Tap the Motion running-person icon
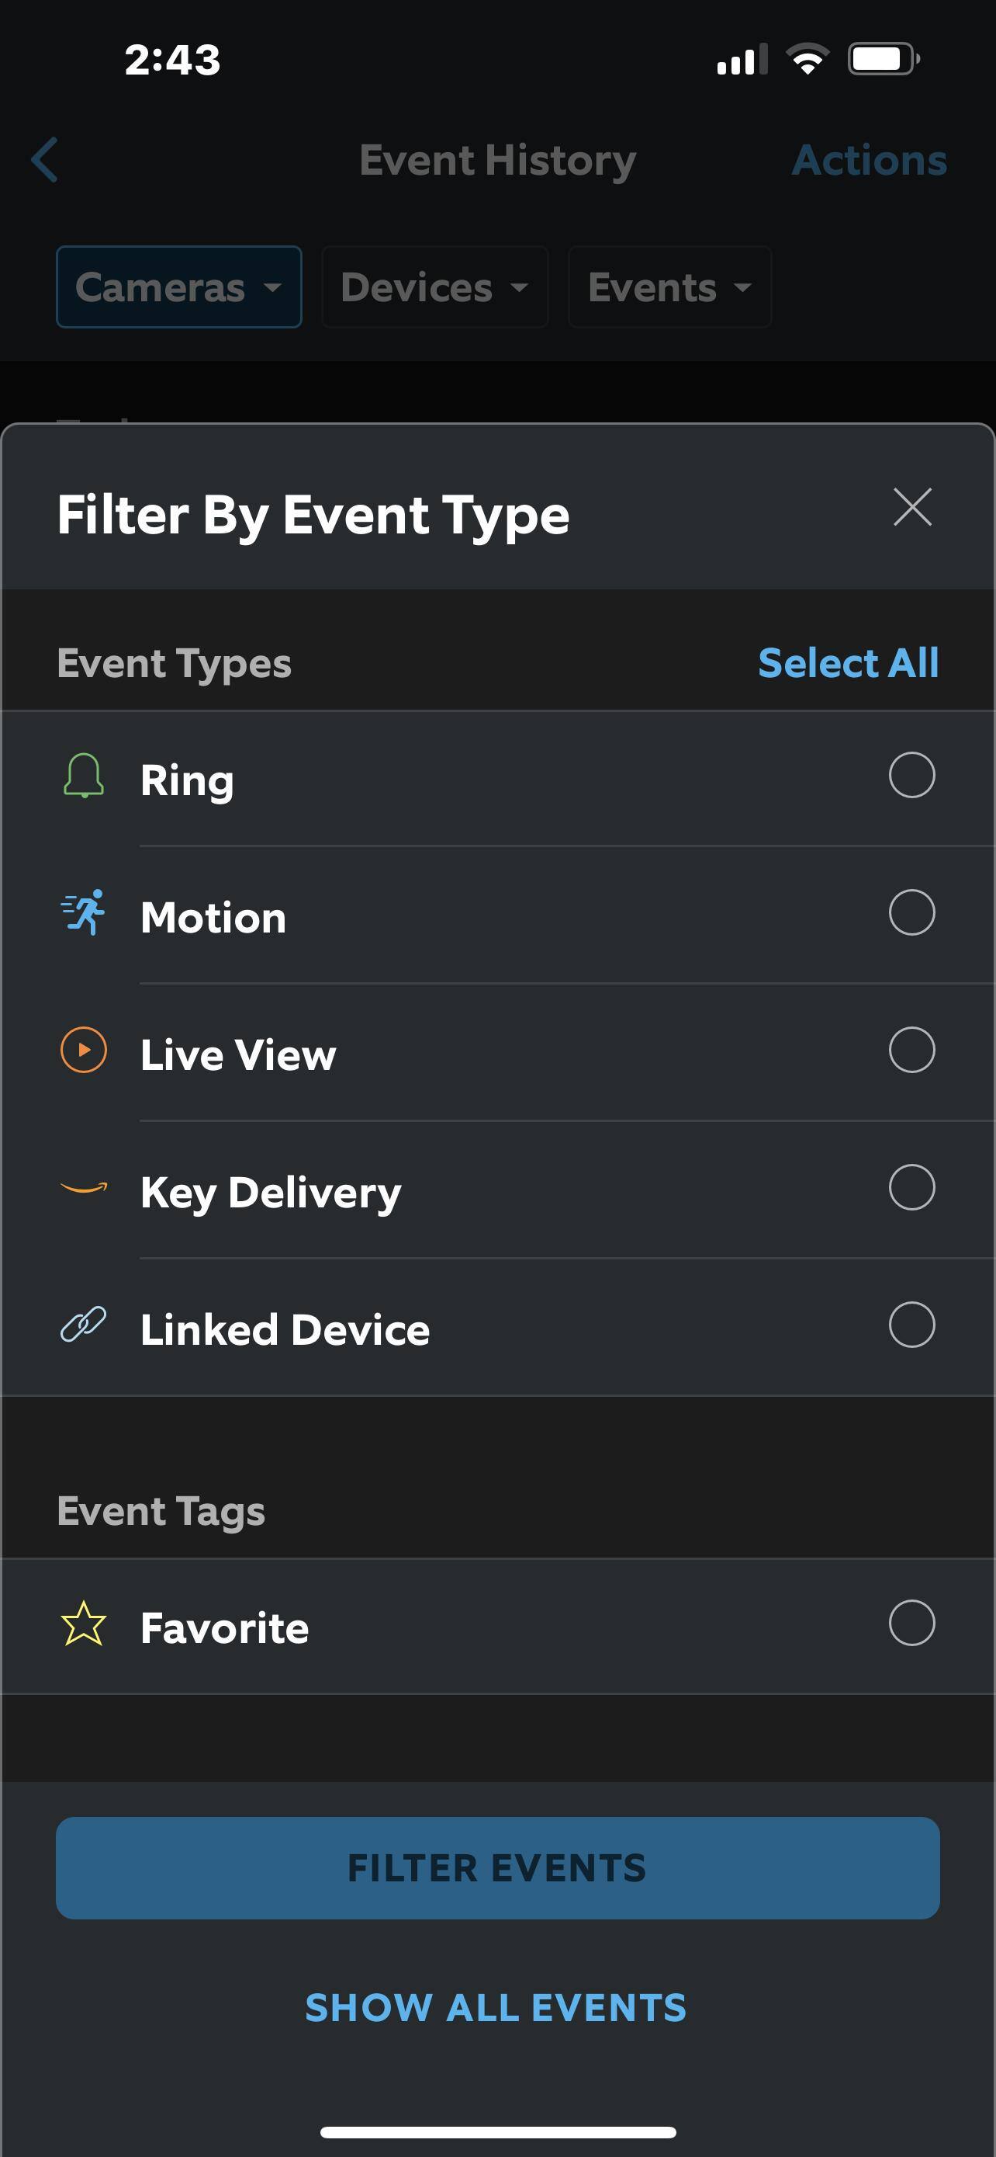This screenshot has width=996, height=2157. click(x=84, y=912)
